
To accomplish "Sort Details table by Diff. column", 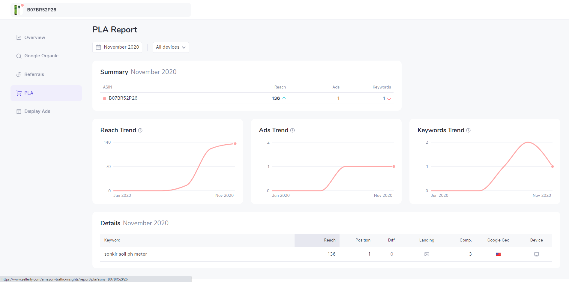I will (392, 240).
